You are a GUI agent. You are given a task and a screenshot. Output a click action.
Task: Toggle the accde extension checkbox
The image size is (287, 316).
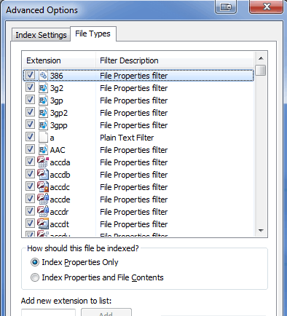pos(30,199)
